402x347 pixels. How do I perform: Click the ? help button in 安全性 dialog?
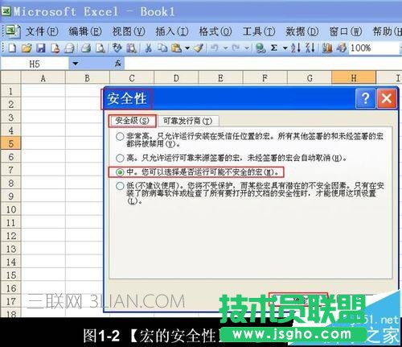click(x=365, y=98)
